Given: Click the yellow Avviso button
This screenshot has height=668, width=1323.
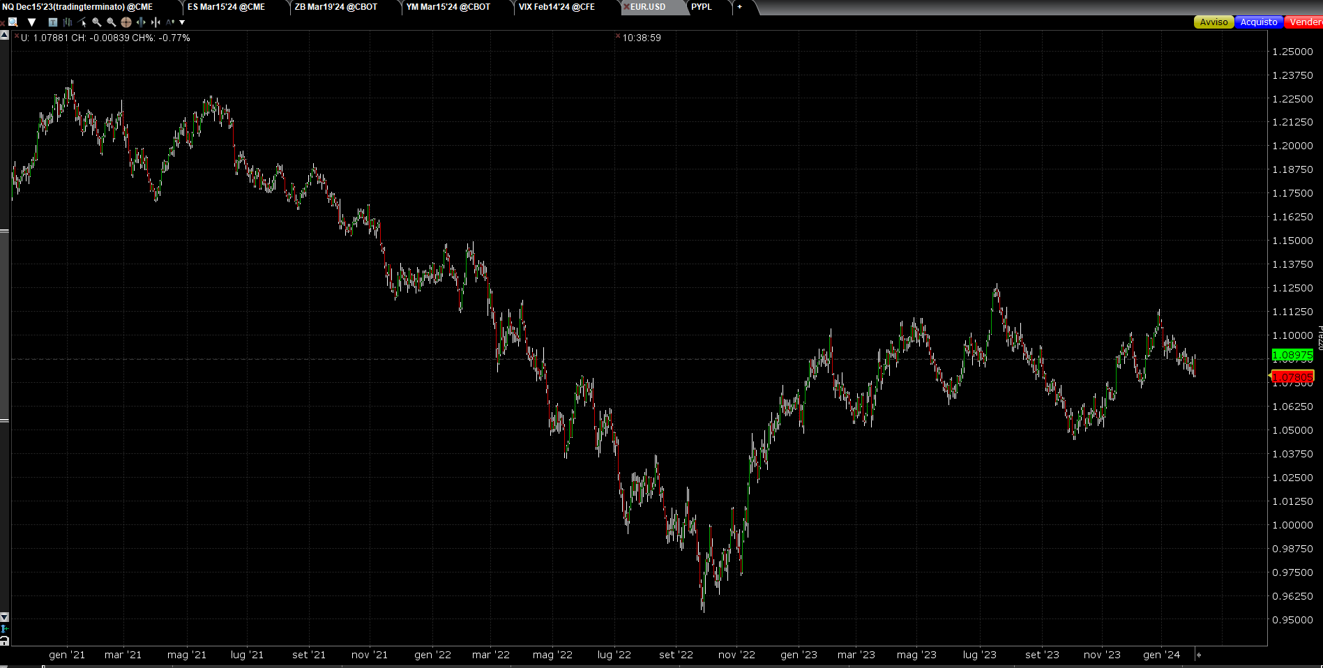Looking at the screenshot, I should click(x=1214, y=22).
